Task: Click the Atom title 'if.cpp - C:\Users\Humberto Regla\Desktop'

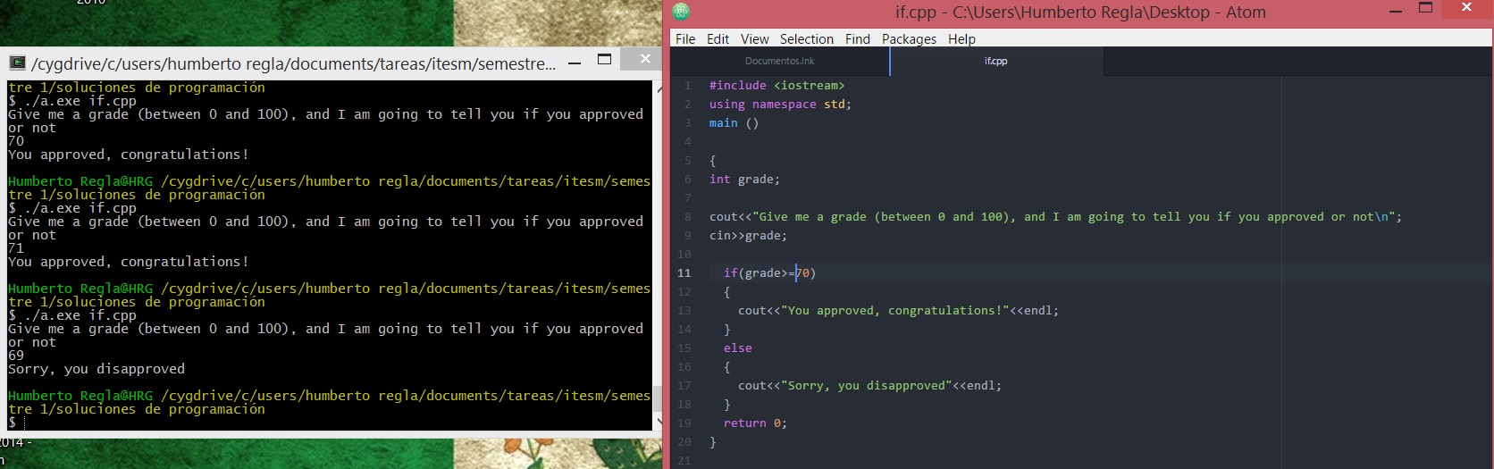Action: pos(1053,13)
